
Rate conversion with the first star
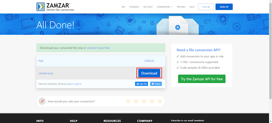[128, 101]
